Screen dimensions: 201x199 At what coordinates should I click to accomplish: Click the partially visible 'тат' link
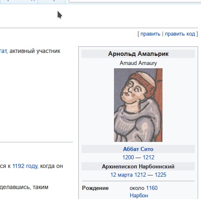[x=3, y=51]
